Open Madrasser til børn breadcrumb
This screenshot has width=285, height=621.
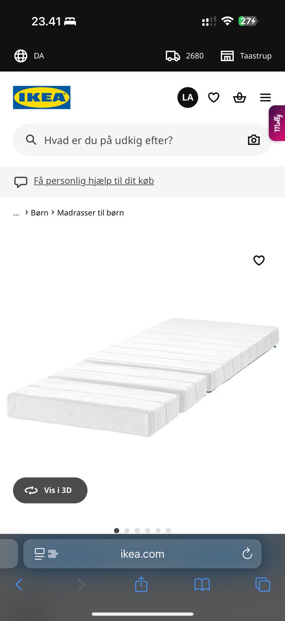(x=91, y=213)
